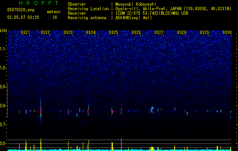
Task: Click the receiver text ICOM IC-575
Action: pyautogui.click(x=128, y=13)
